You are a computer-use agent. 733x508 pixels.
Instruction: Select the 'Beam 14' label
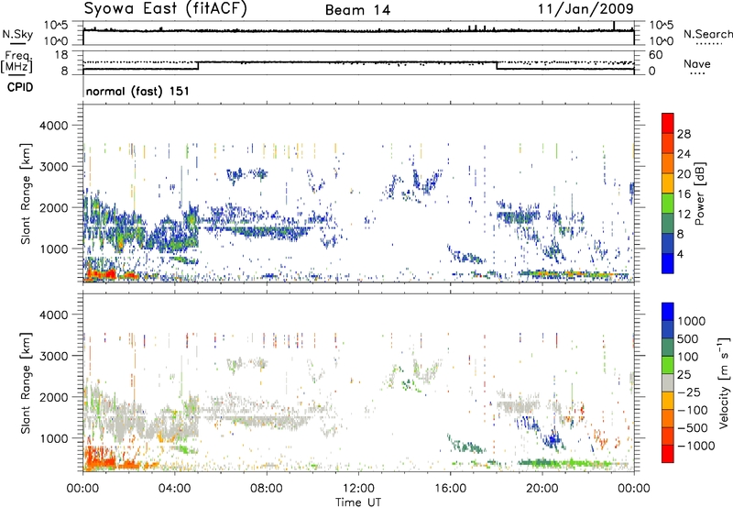point(357,10)
